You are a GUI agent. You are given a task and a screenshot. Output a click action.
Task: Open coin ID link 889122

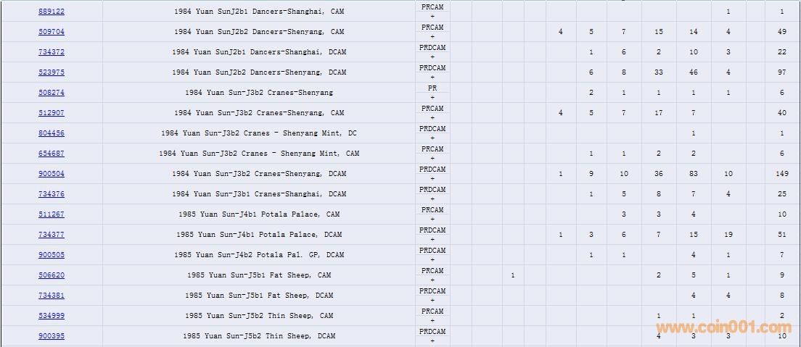point(52,12)
